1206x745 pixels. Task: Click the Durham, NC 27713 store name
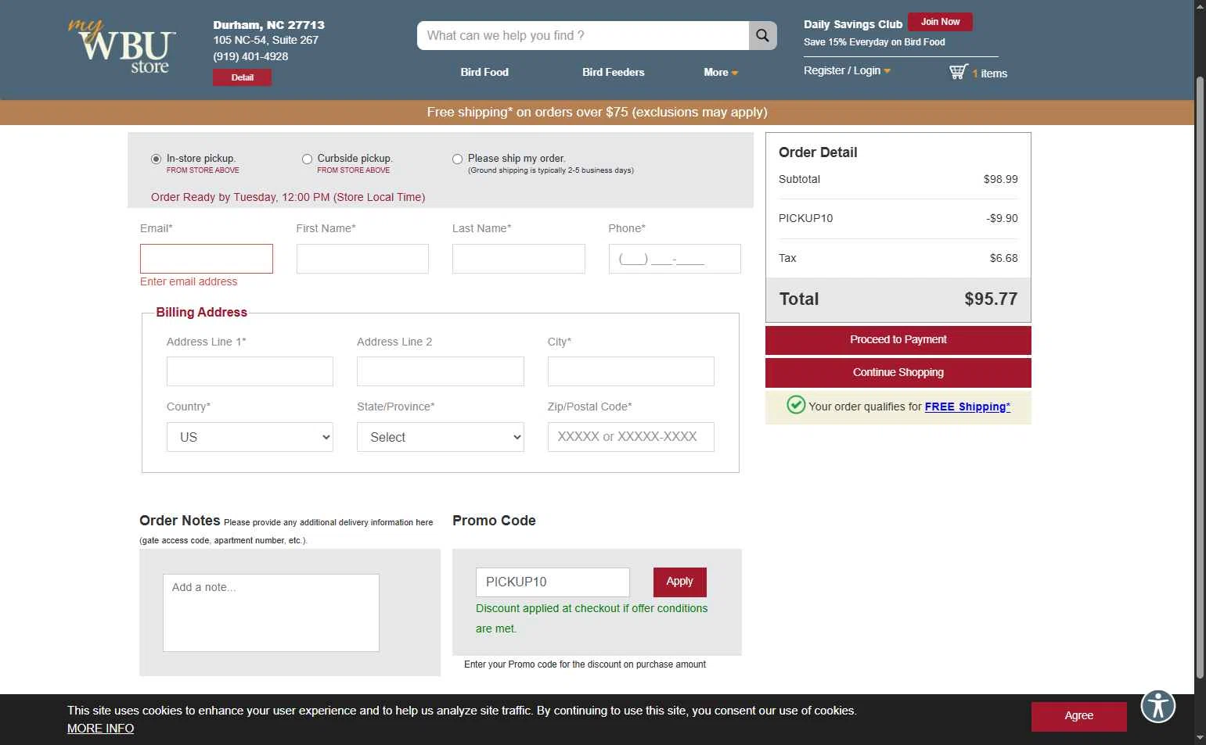coord(268,25)
